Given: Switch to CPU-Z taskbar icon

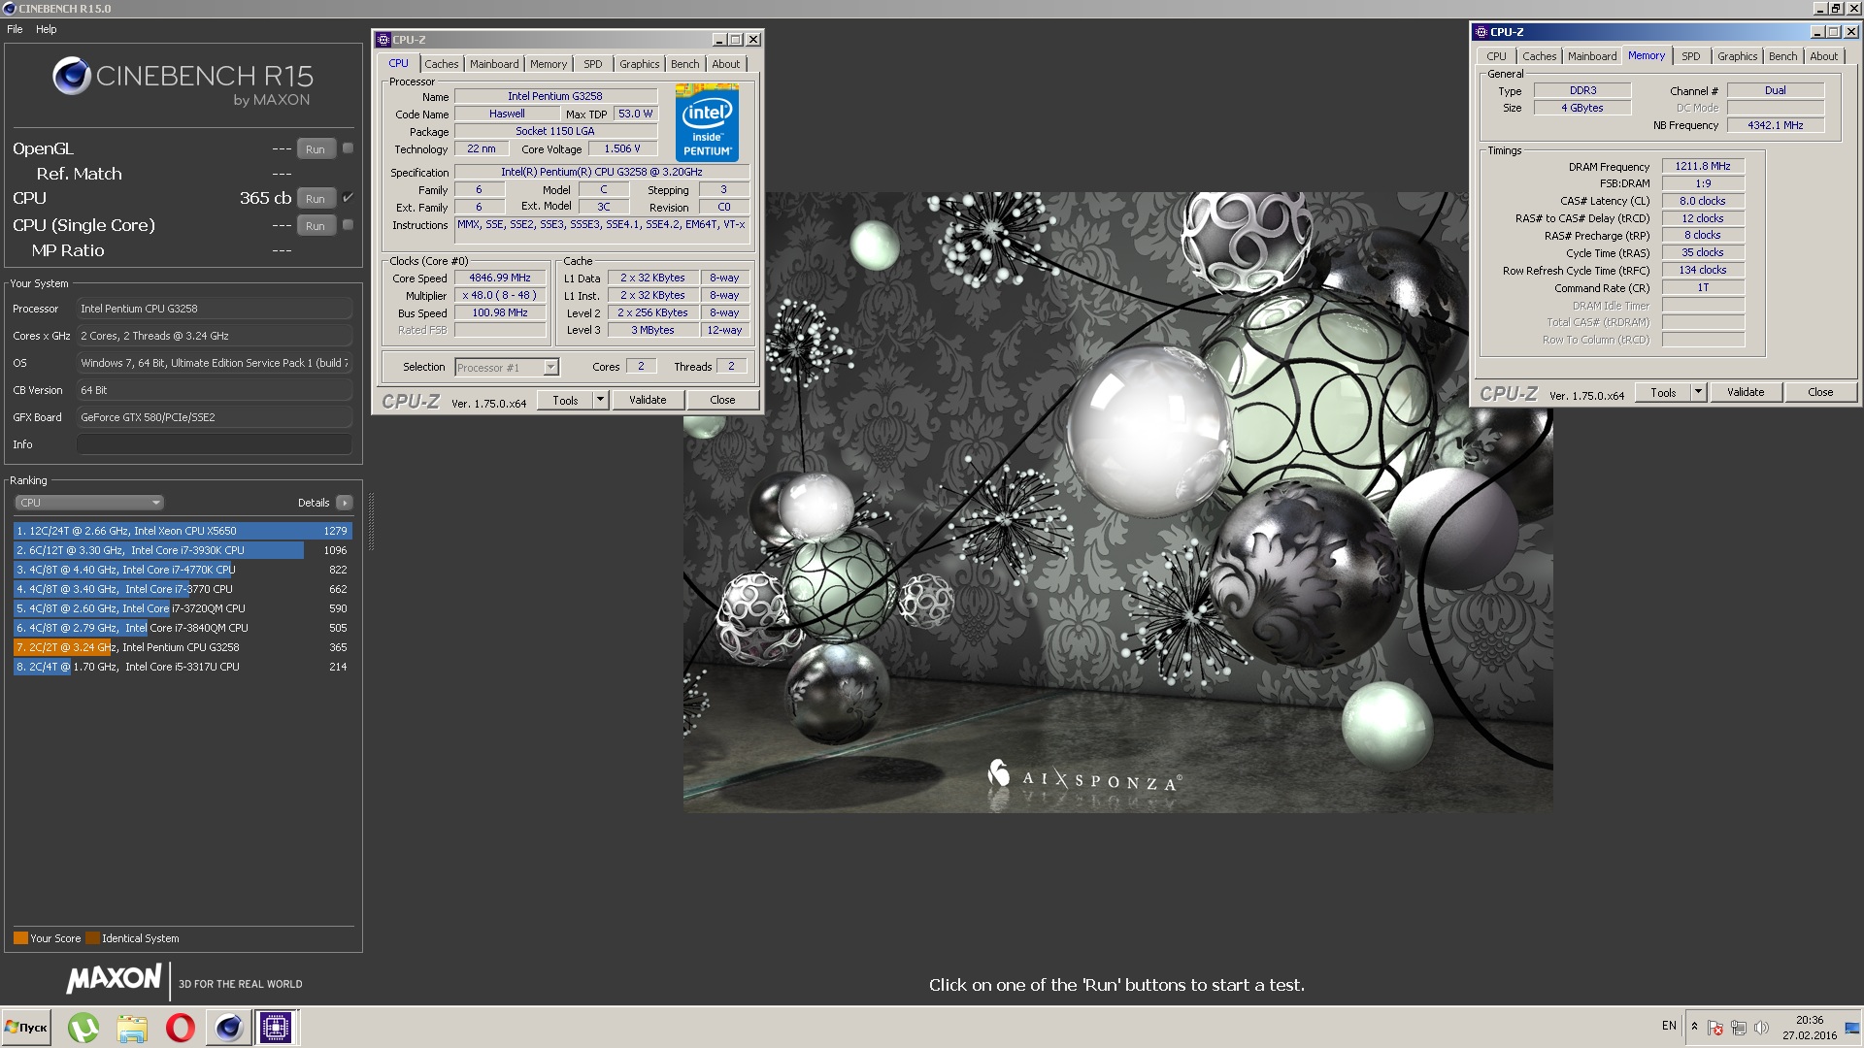Looking at the screenshot, I should tap(276, 1027).
